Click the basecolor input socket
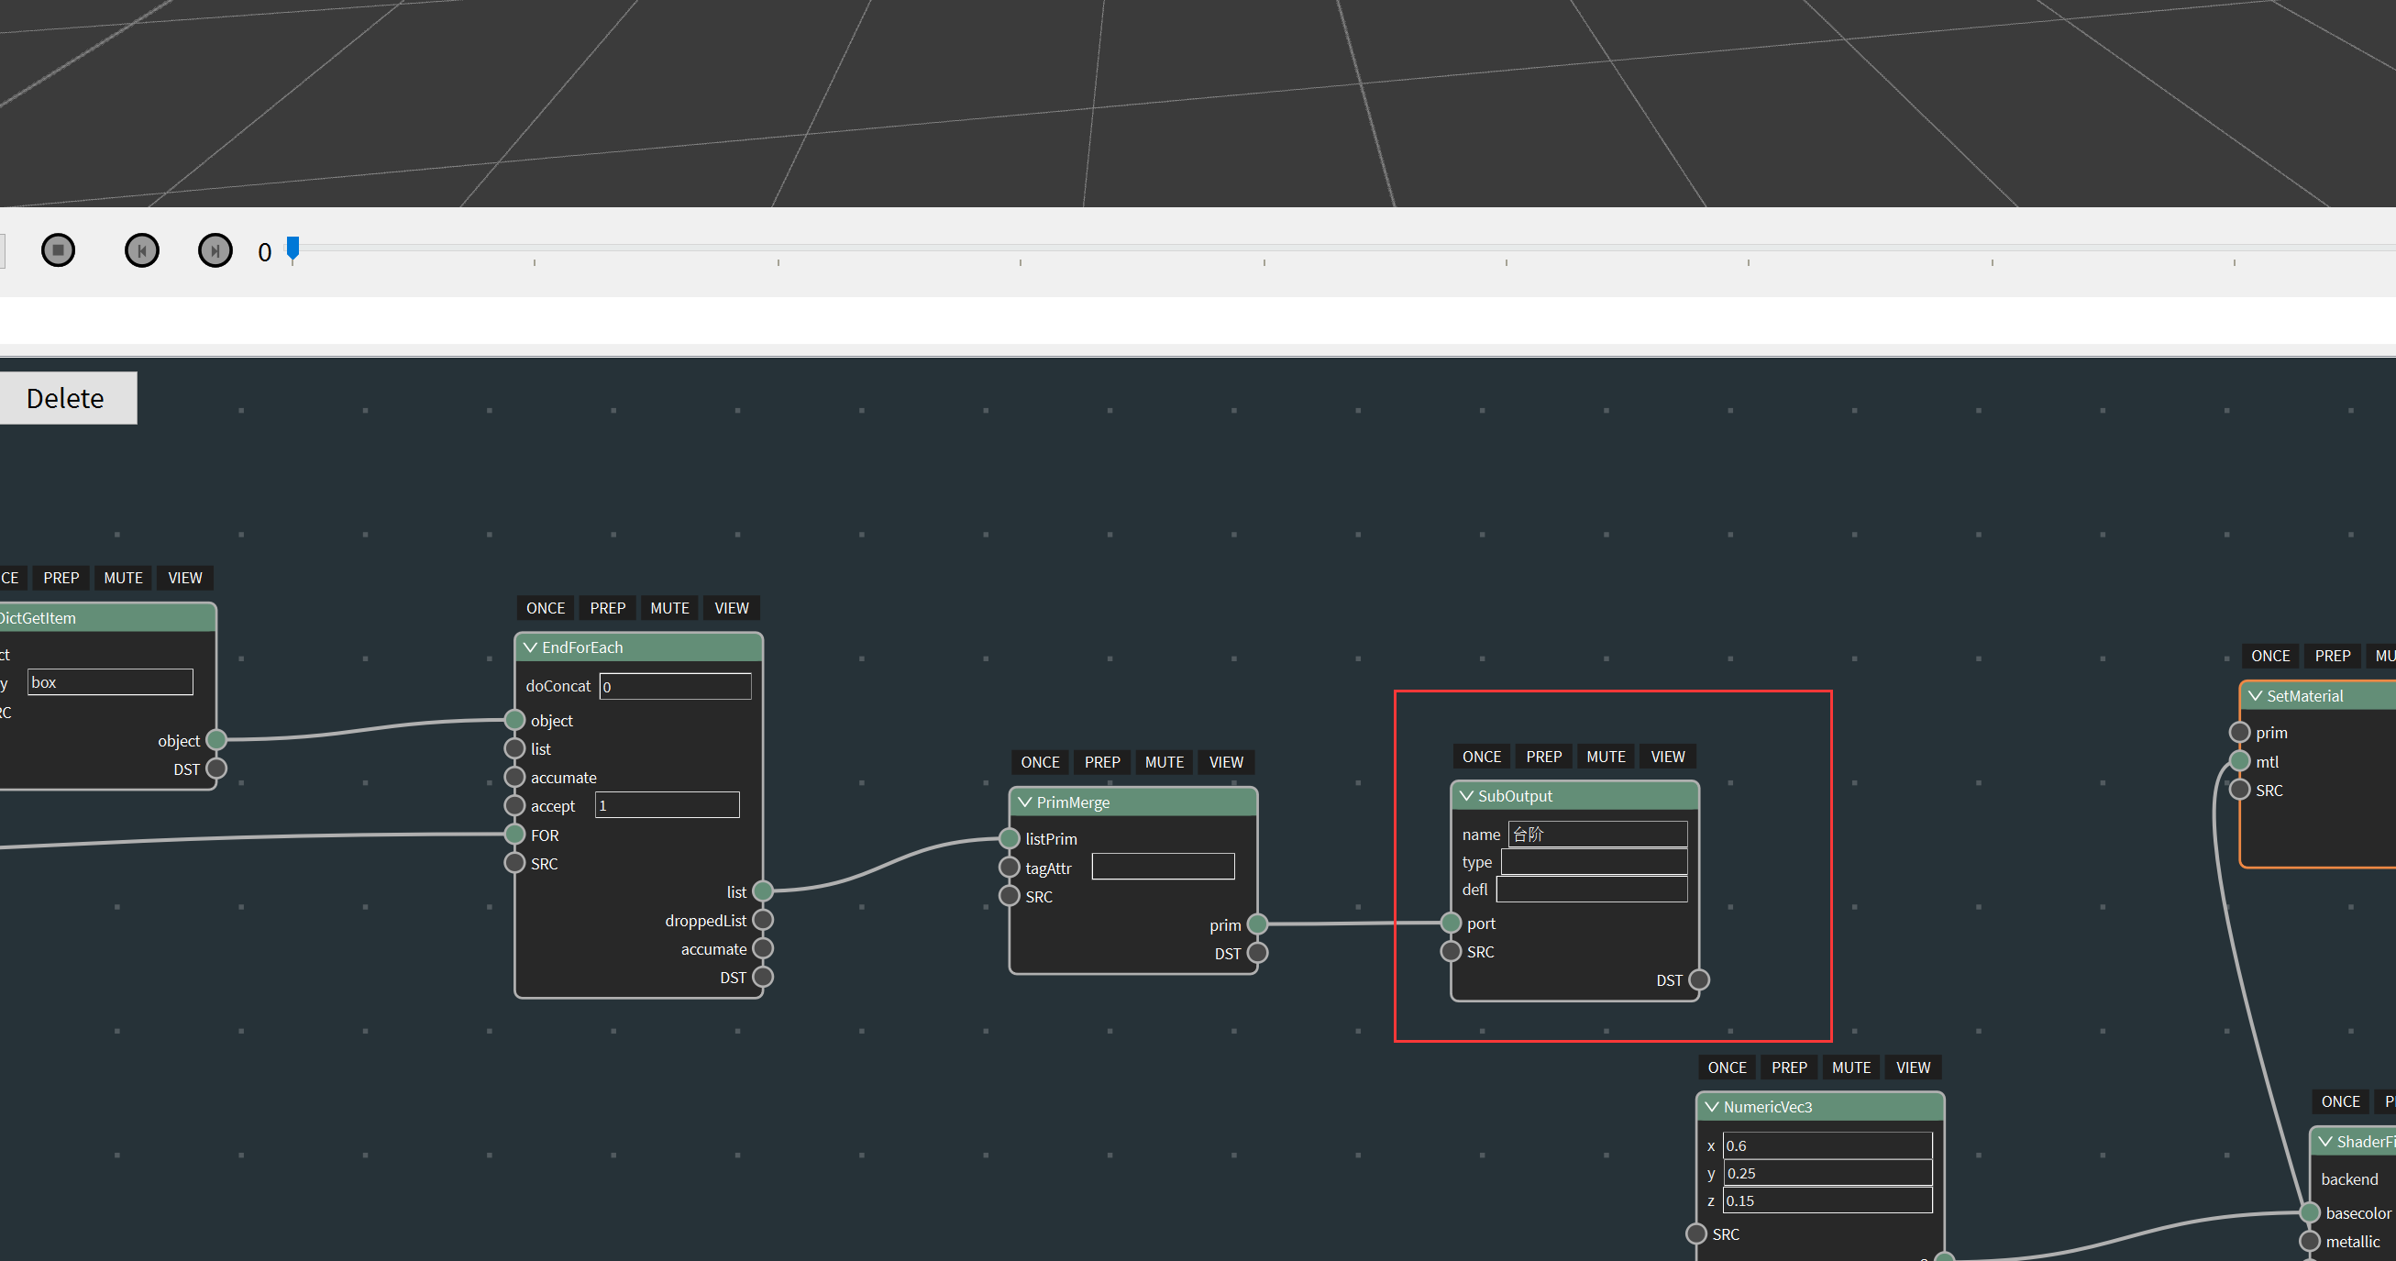Viewport: 2396px width, 1261px height. click(2310, 1212)
